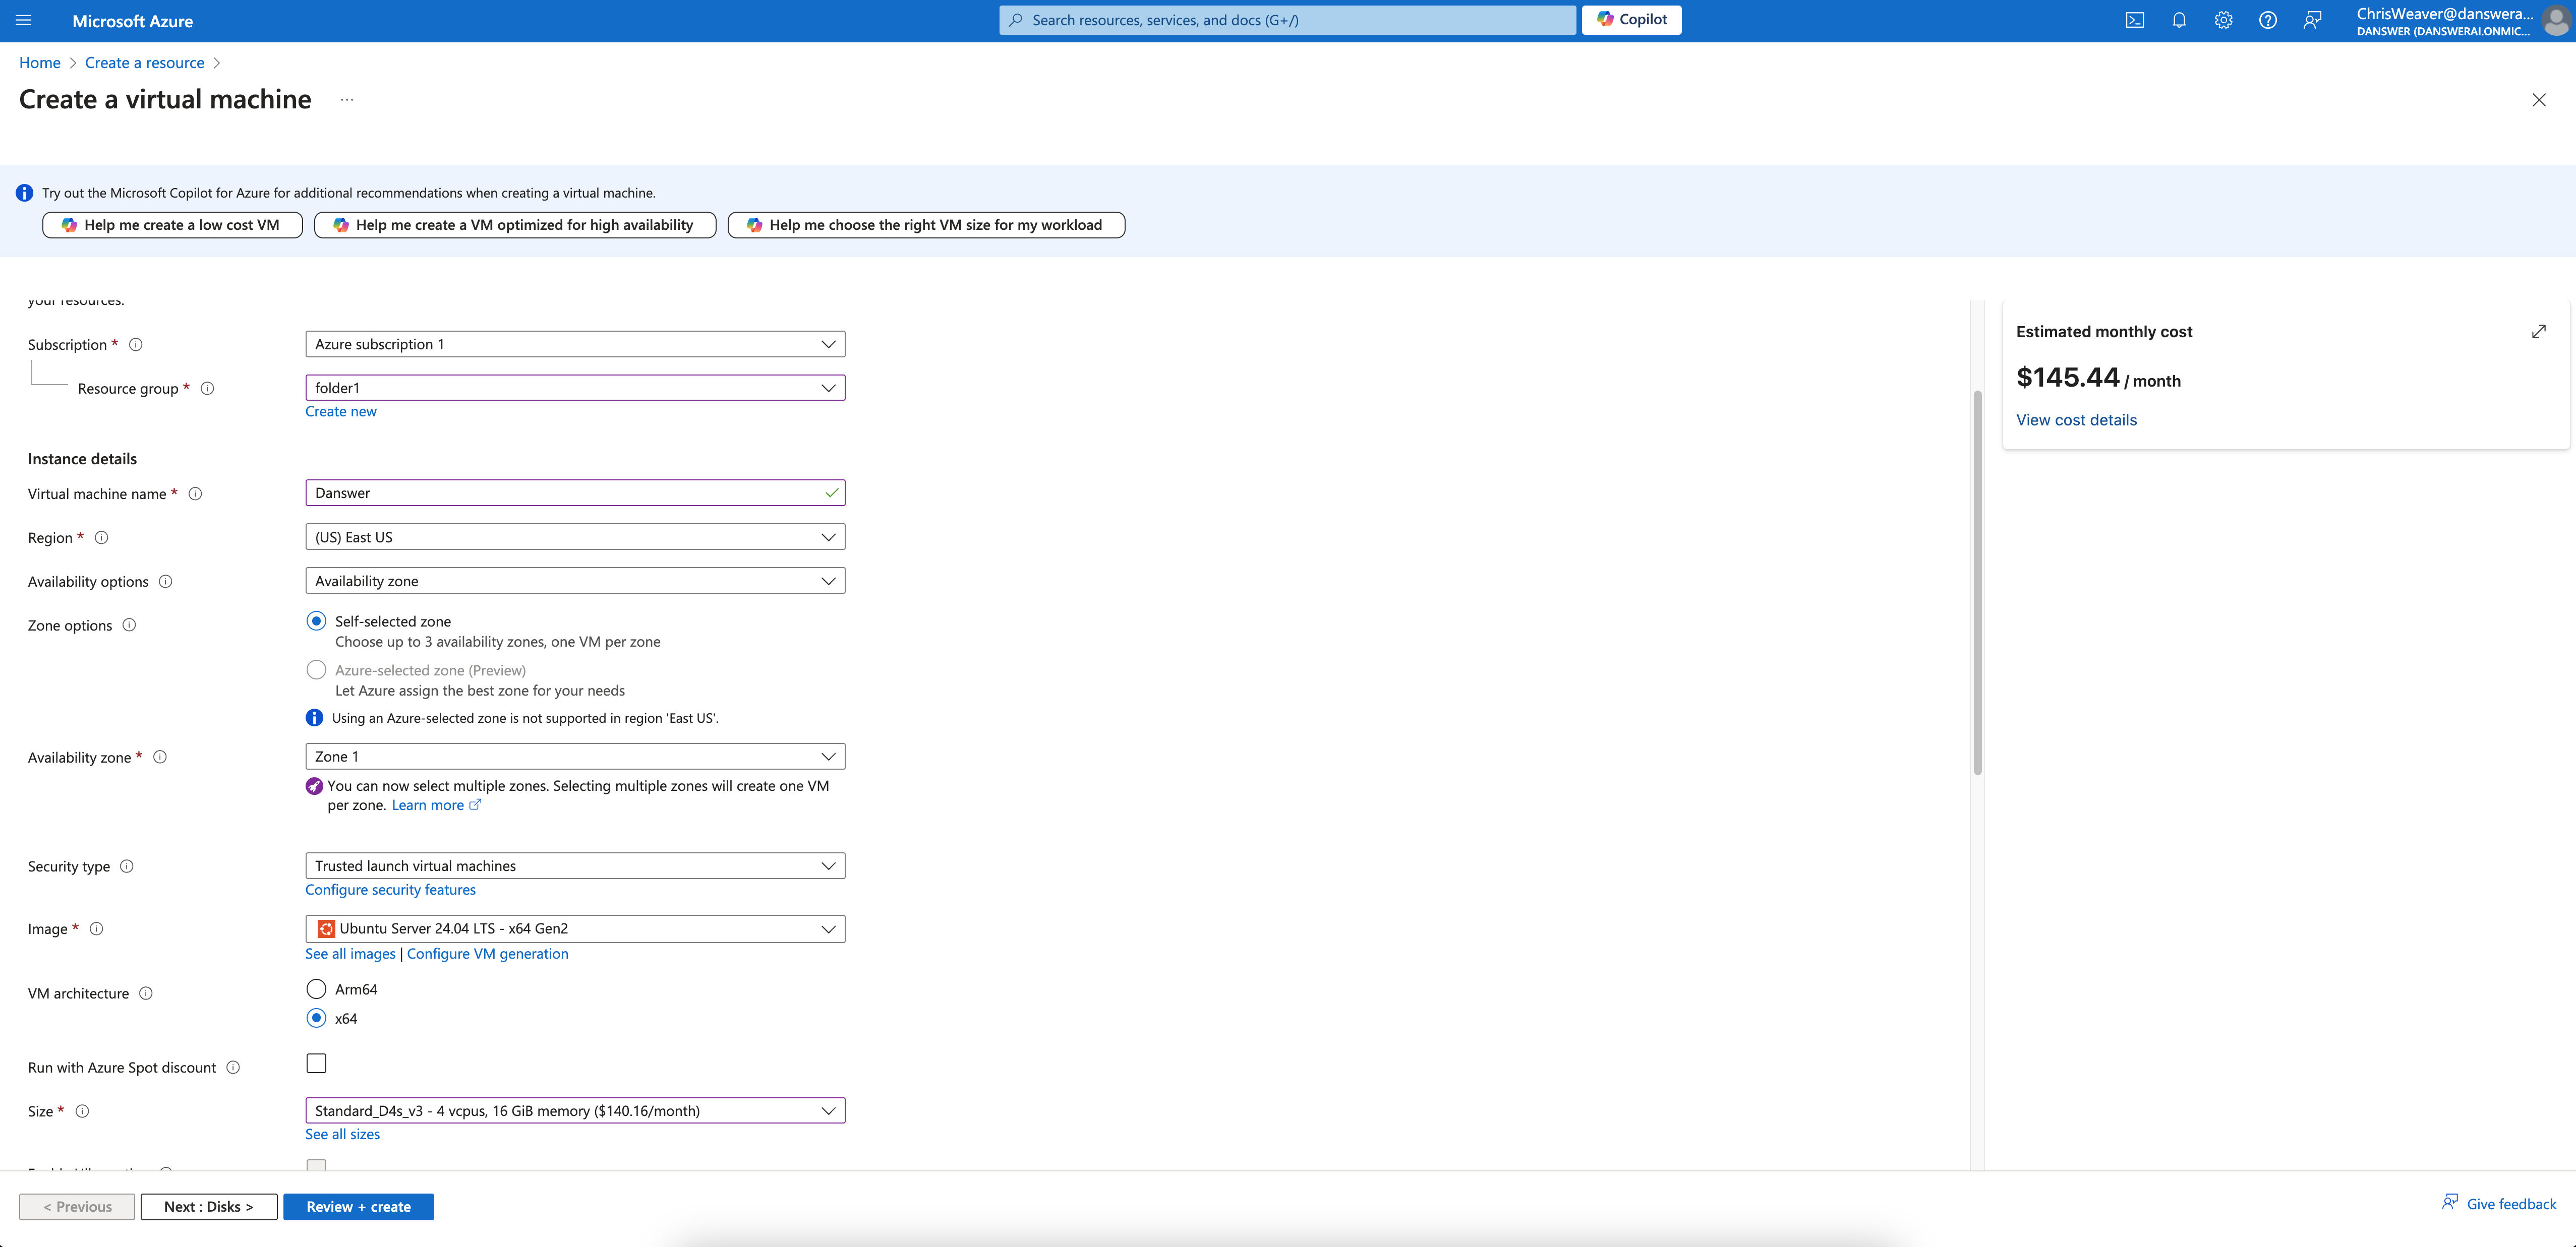Enable Run with Azure Spot discount

pyautogui.click(x=316, y=1062)
